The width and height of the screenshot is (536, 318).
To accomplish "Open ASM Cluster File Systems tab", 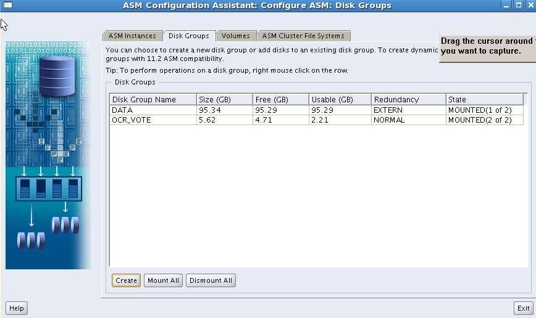I will pyautogui.click(x=303, y=36).
